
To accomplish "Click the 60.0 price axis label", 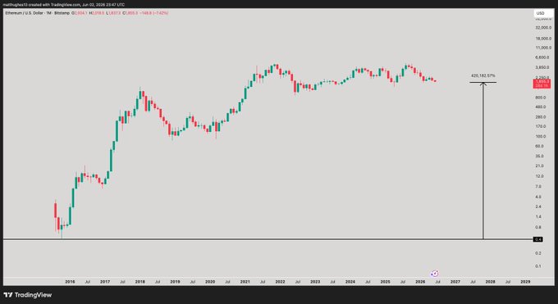I will (x=539, y=146).
